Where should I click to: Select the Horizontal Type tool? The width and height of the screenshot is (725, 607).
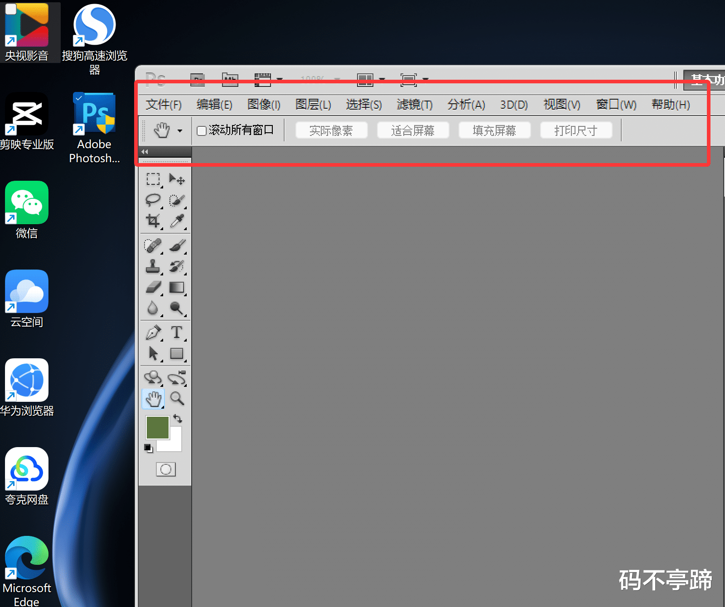pos(177,332)
